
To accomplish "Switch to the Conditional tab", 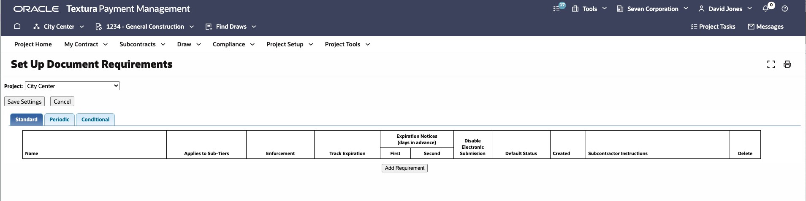I will tap(95, 120).
